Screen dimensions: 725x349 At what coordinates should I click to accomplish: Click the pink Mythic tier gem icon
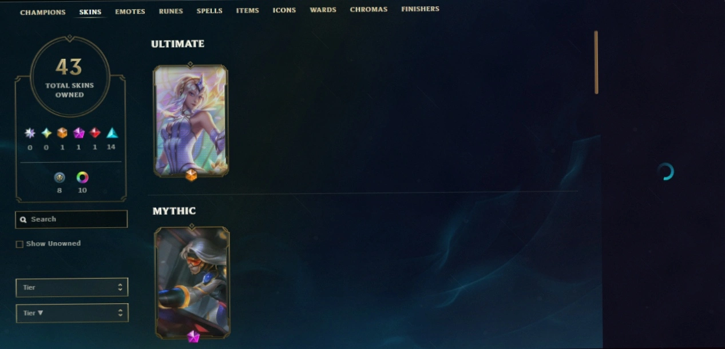(79, 133)
